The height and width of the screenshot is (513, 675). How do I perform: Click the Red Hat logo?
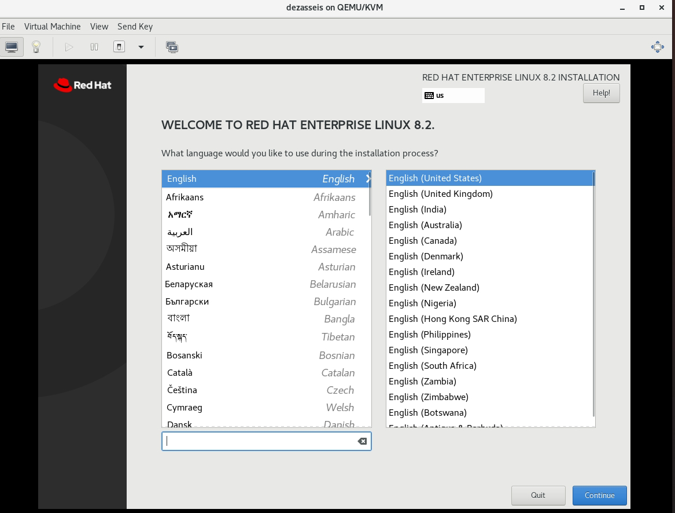pyautogui.click(x=82, y=85)
